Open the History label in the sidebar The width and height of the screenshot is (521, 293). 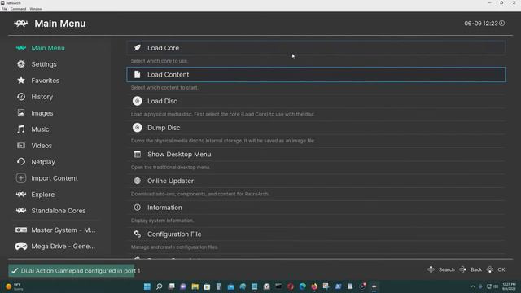[x=42, y=97]
